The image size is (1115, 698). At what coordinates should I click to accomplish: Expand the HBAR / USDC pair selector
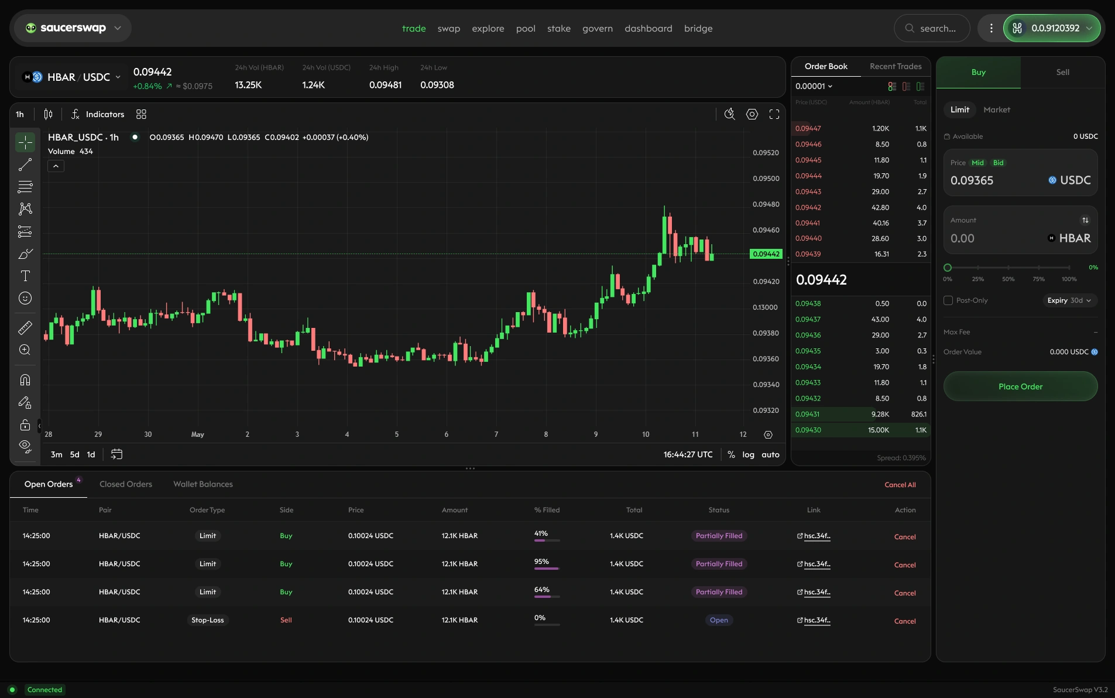(x=71, y=77)
